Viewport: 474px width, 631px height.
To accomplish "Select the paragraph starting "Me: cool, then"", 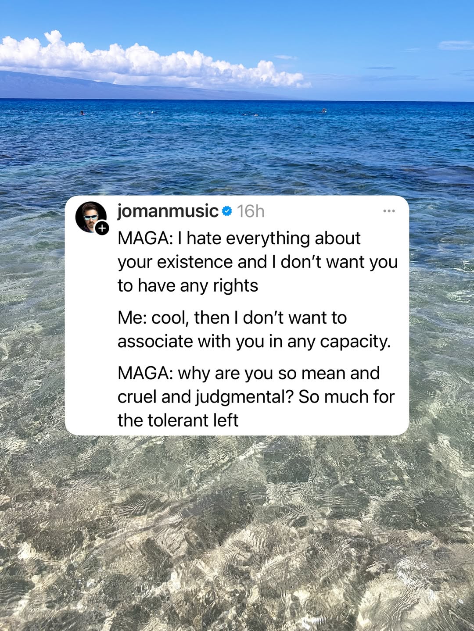I will pyautogui.click(x=254, y=329).
